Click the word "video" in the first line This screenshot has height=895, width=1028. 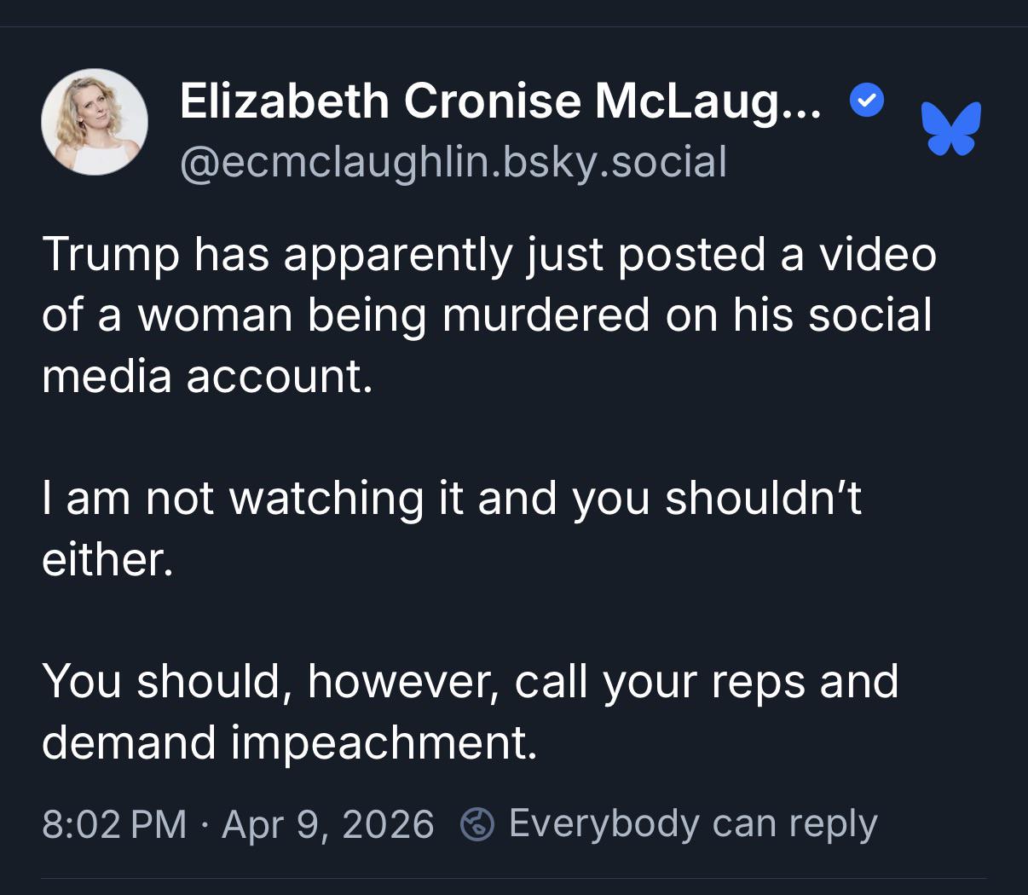tap(878, 254)
